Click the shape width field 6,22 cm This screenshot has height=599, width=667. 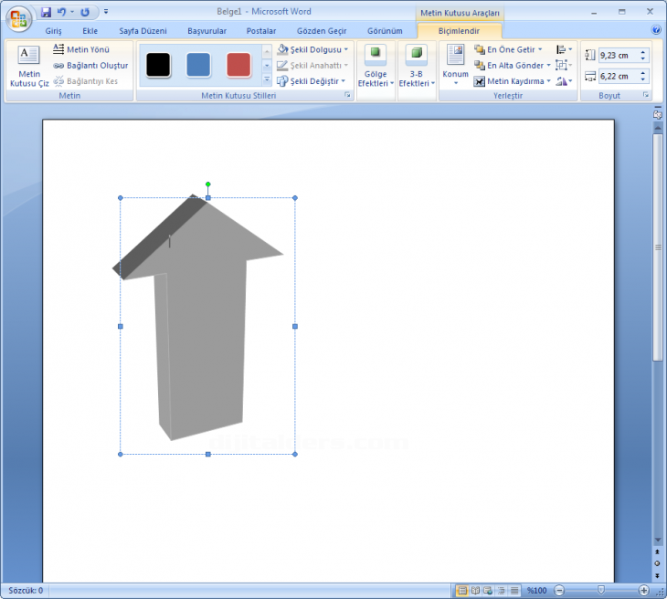(x=618, y=77)
